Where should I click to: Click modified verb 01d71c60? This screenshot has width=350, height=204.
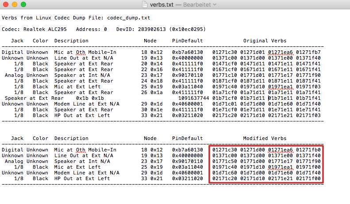(x=224, y=173)
